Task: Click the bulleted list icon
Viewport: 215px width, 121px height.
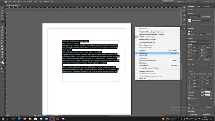Action: coord(189,108)
